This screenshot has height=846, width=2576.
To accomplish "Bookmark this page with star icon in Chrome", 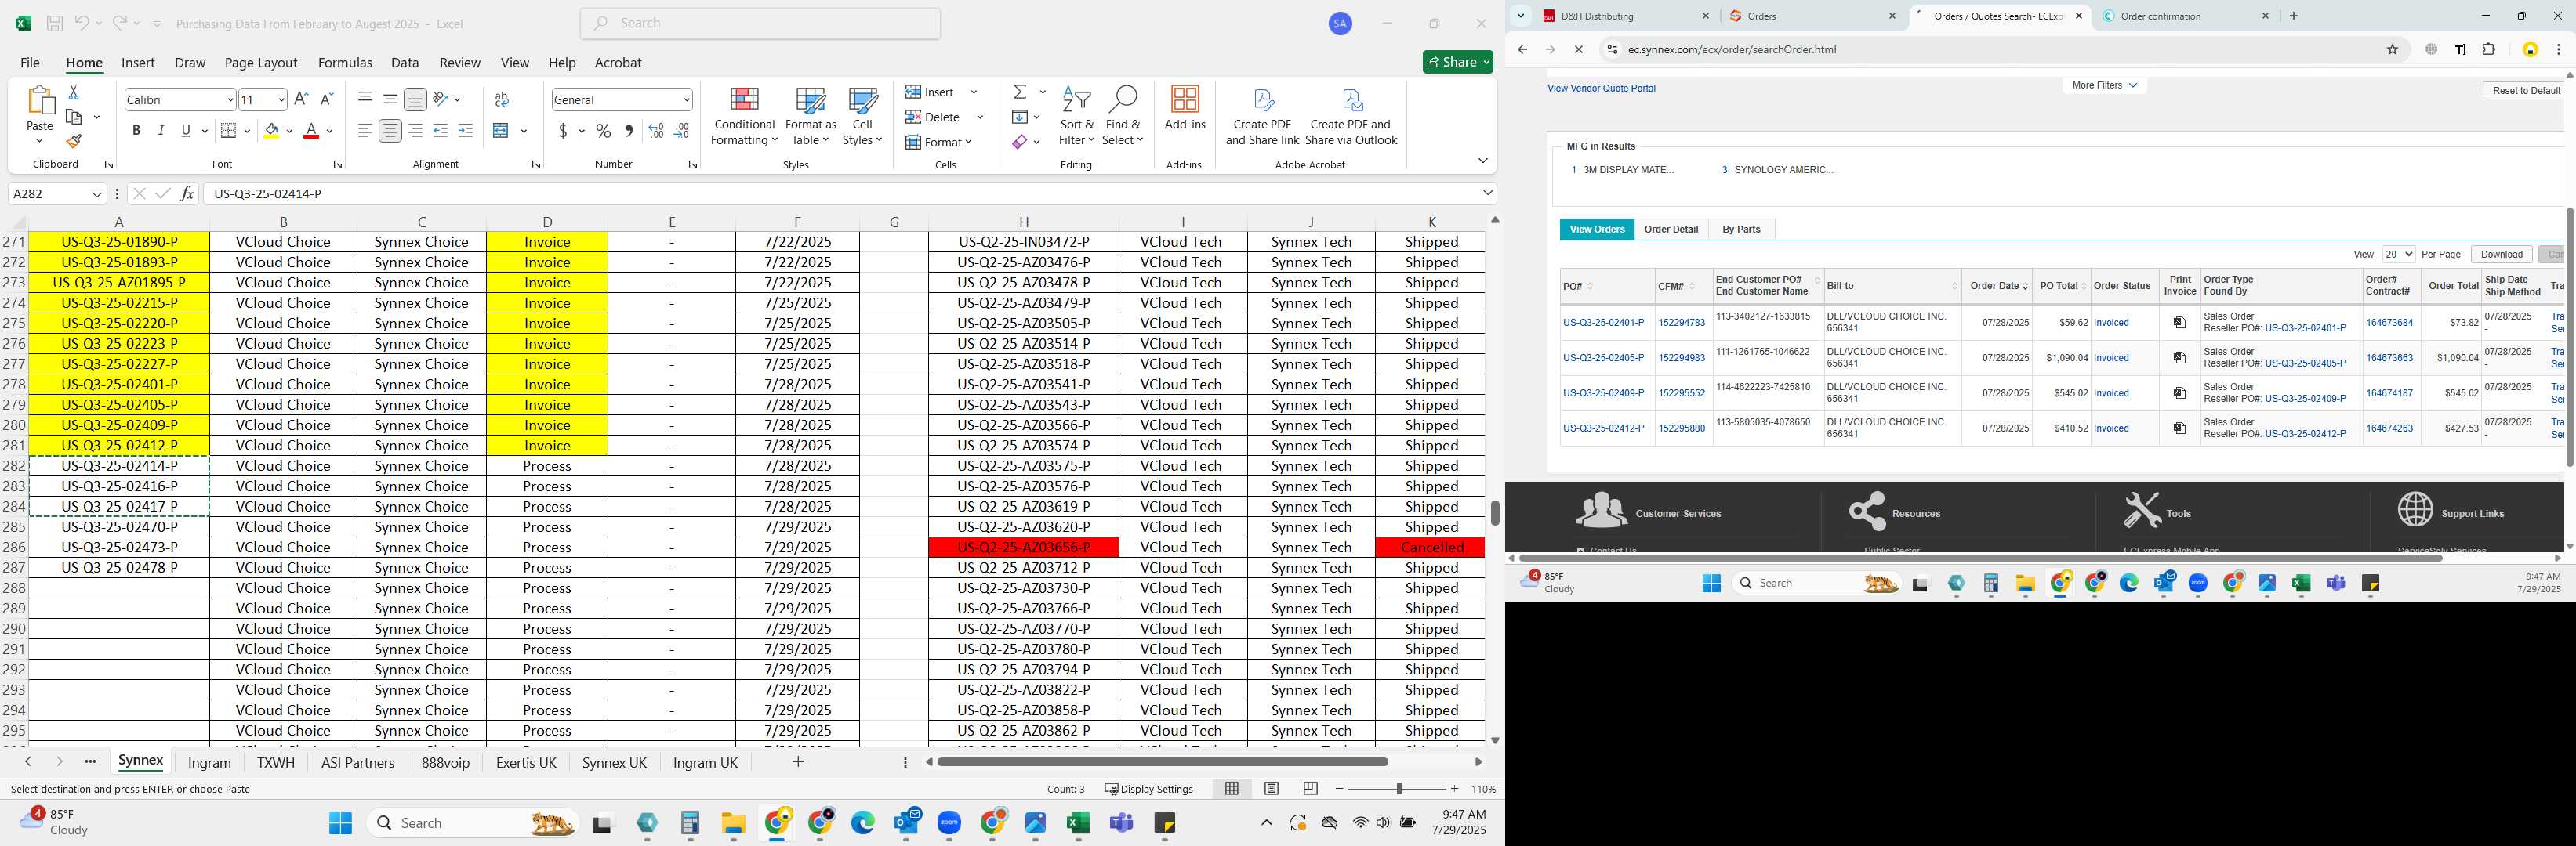I will coord(2392,50).
